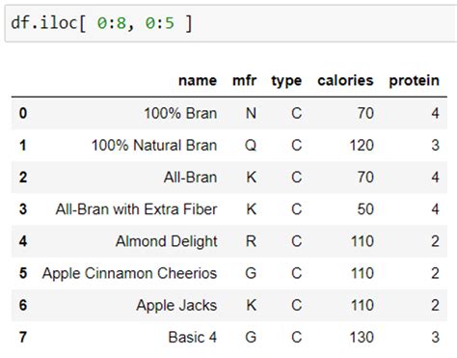Image resolution: width=457 pixels, height=358 pixels.
Task: Click the '100% Bran' name cell
Action: (180, 113)
